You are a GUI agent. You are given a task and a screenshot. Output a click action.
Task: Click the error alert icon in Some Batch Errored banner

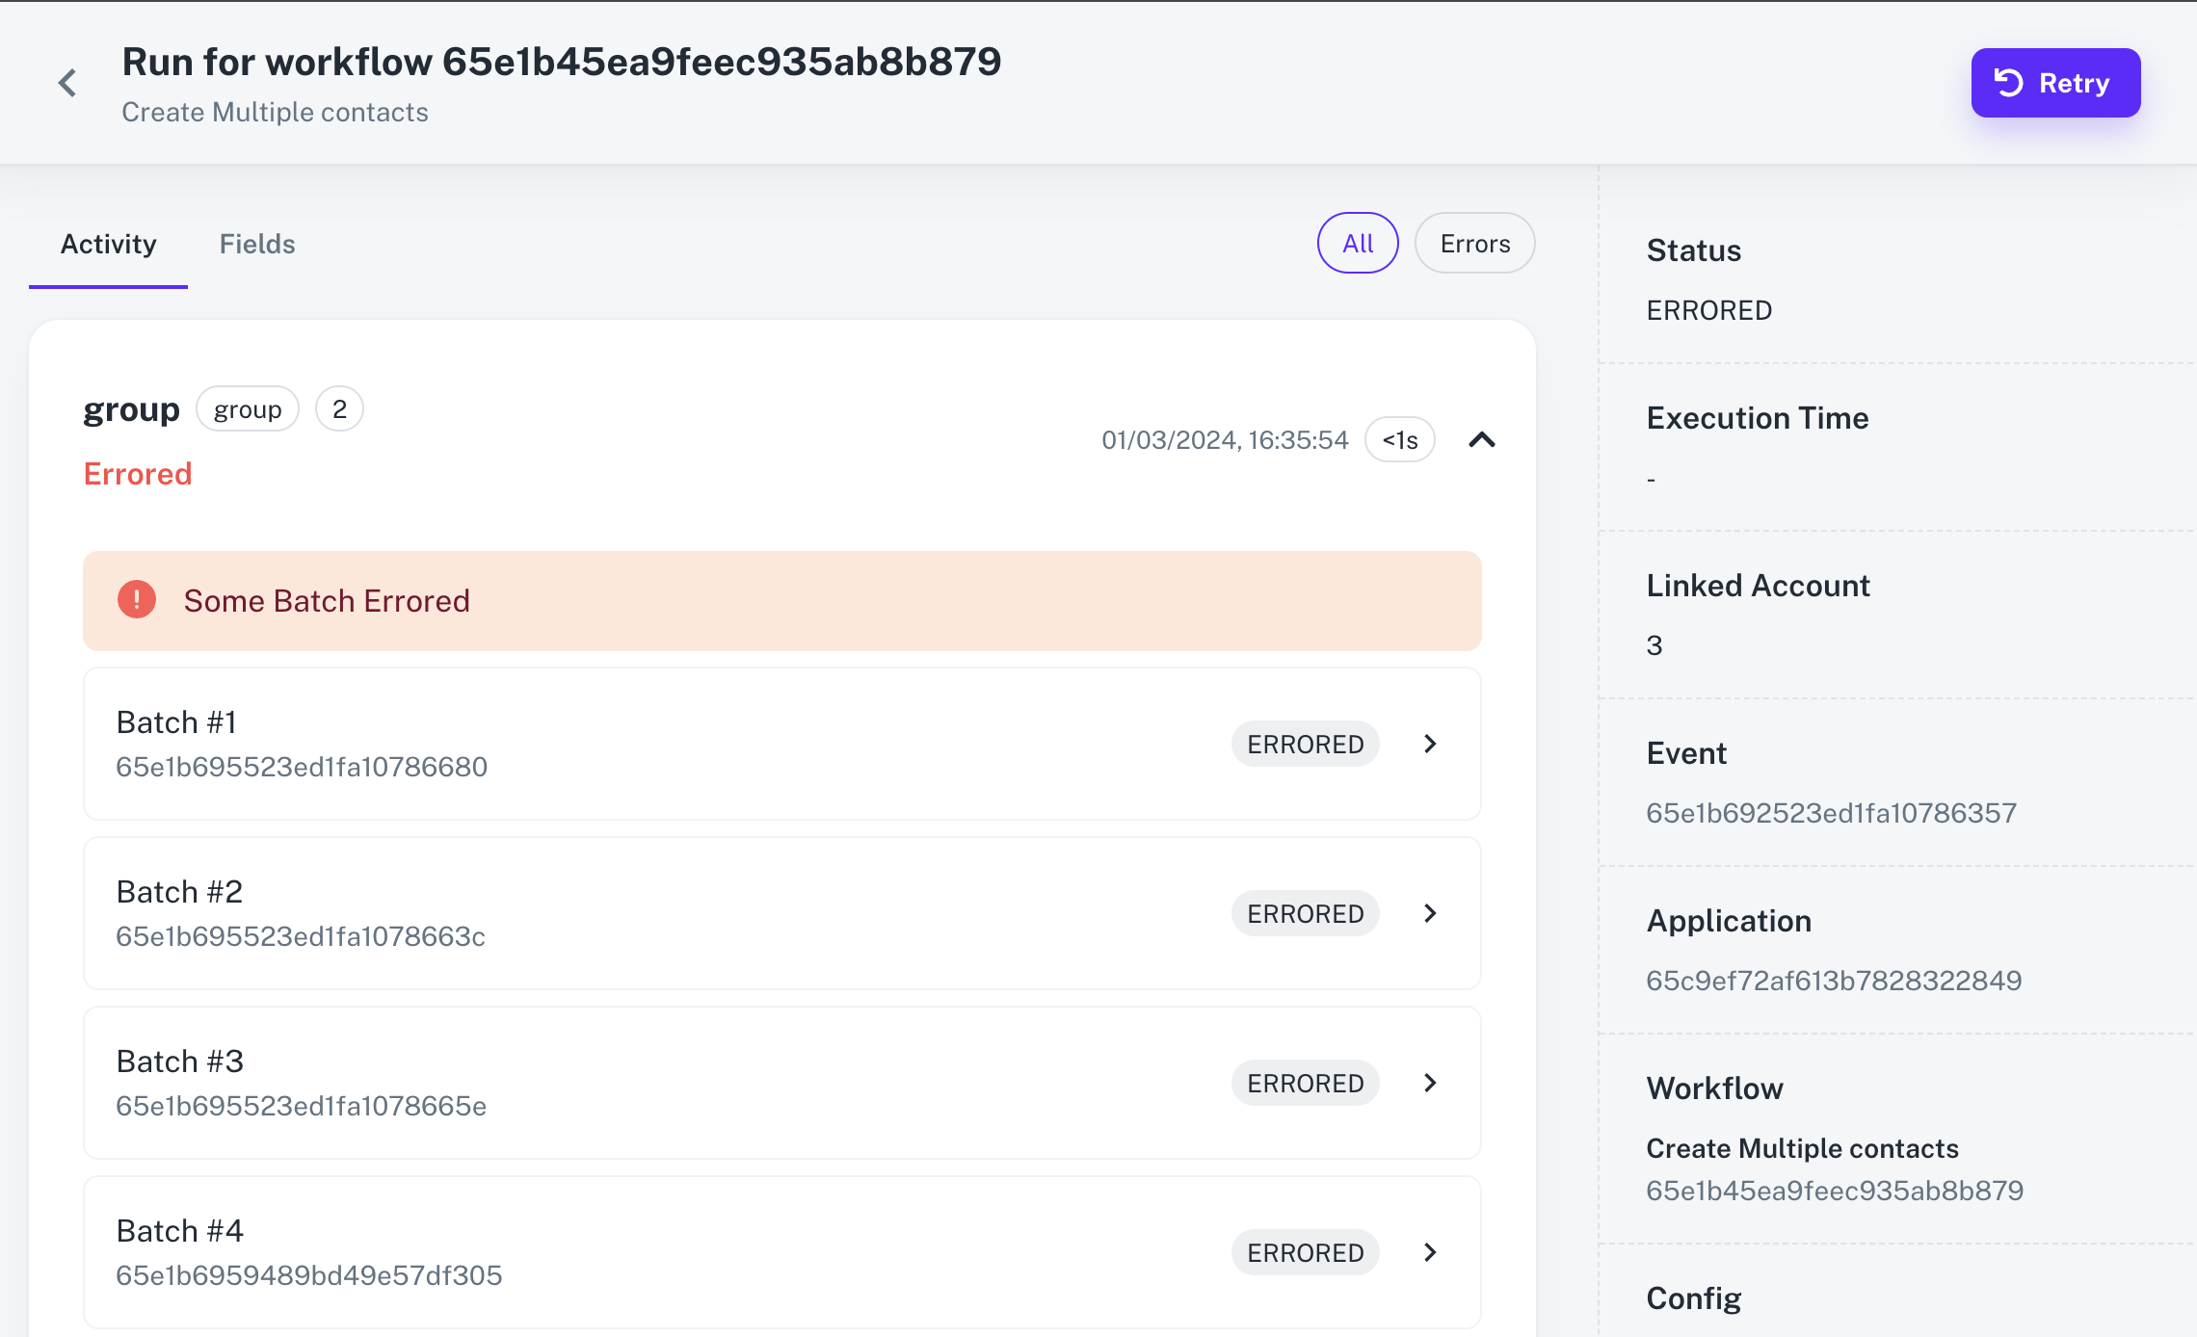click(136, 599)
